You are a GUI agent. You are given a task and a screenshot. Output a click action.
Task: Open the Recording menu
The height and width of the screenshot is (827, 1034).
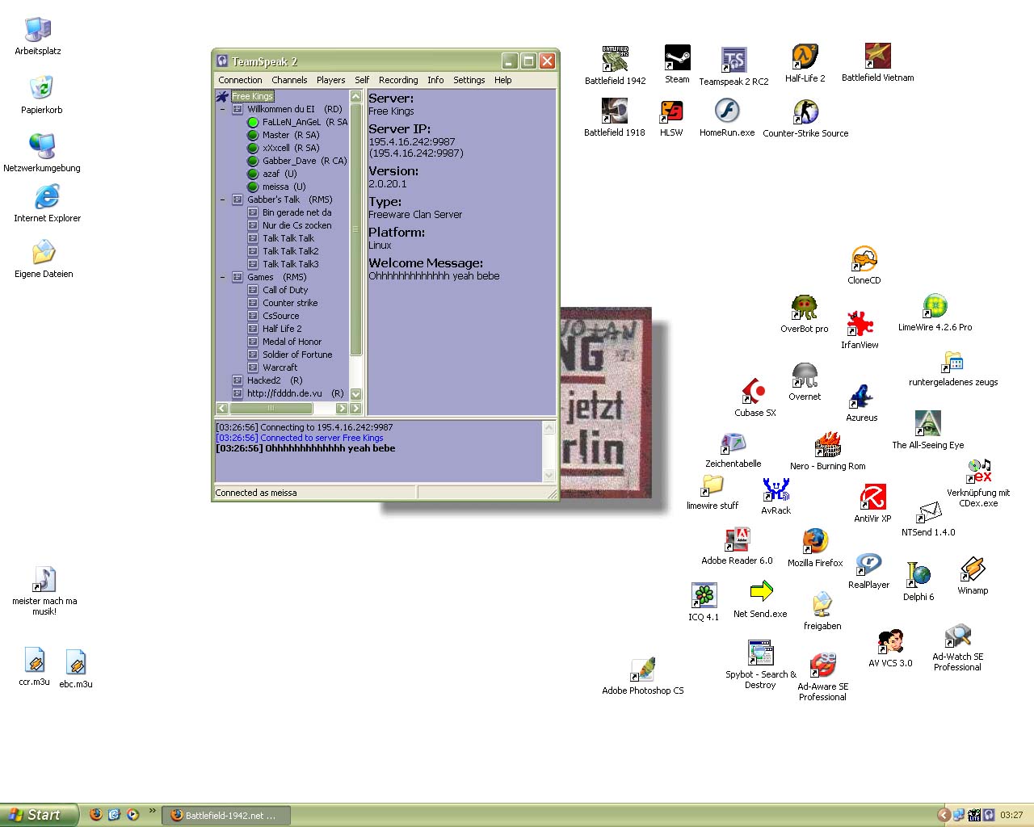pos(398,80)
